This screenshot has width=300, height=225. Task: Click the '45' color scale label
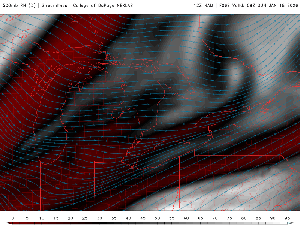pos(143,218)
